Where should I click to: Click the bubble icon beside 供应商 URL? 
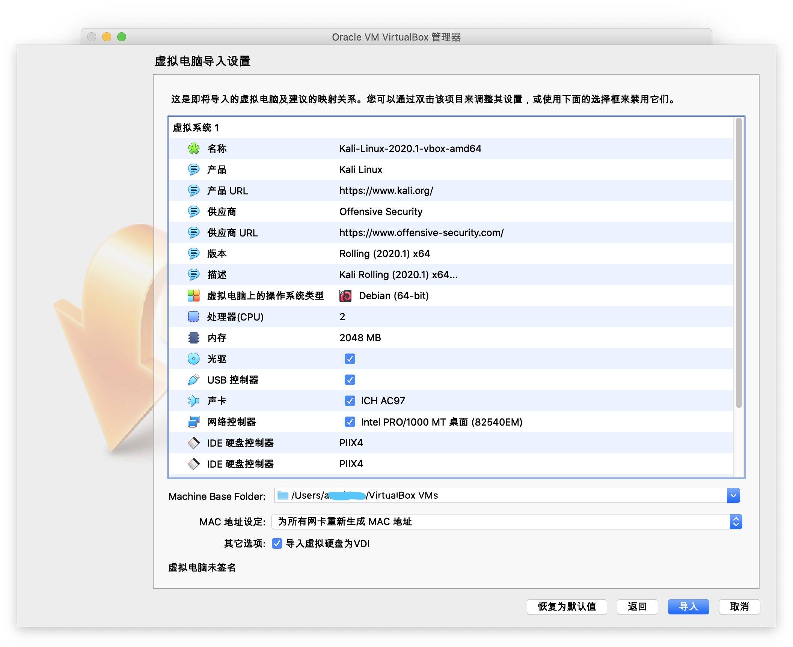pos(193,233)
